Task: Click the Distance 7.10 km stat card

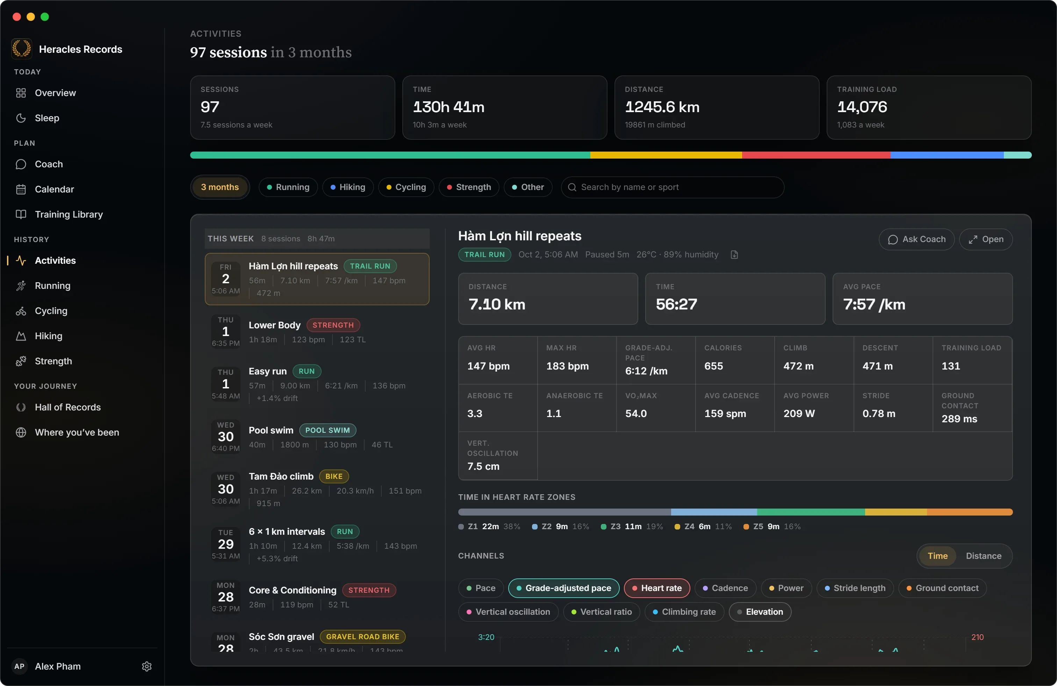Action: [x=548, y=299]
